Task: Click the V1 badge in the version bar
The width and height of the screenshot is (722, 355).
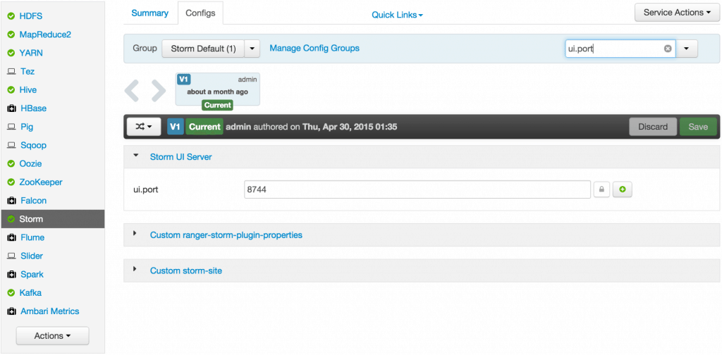Action: tap(176, 127)
